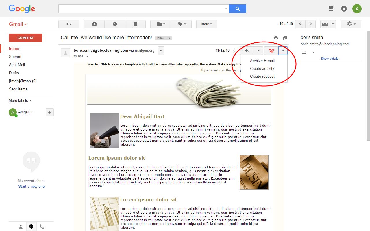Switch to phone calls tab
Image resolution: width=370 pixels, height=231 pixels.
[x=42, y=227]
